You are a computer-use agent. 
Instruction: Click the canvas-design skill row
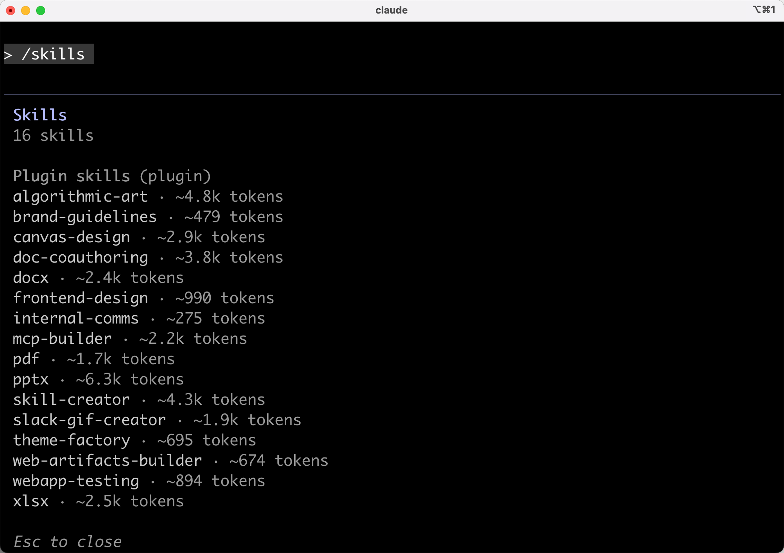tap(71, 237)
